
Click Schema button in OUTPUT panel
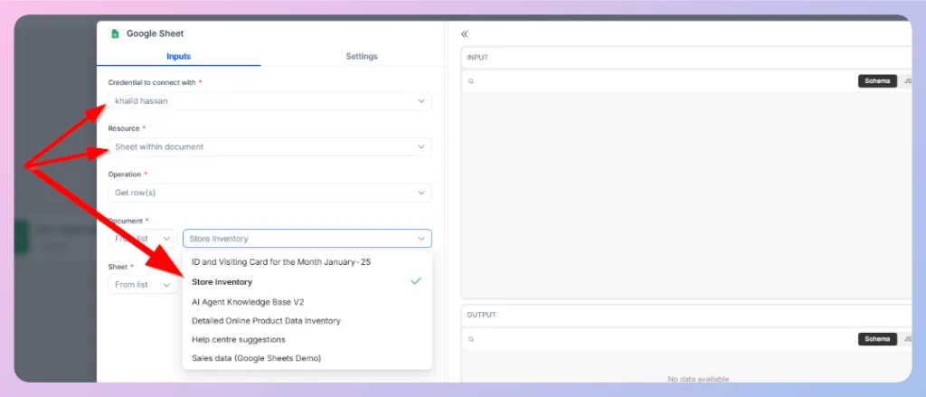tap(877, 339)
